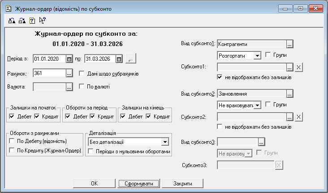Enable the 'Дані щодо субрахунків' checkbox

82,73
